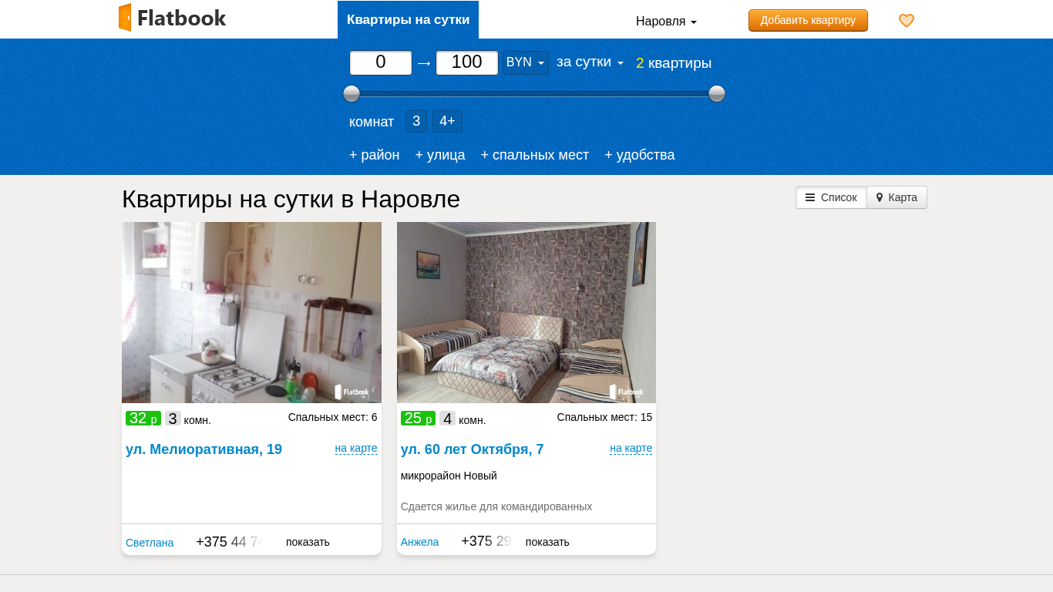Reveal Светлана's phone number with показать
1053x592 pixels.
coord(308,542)
